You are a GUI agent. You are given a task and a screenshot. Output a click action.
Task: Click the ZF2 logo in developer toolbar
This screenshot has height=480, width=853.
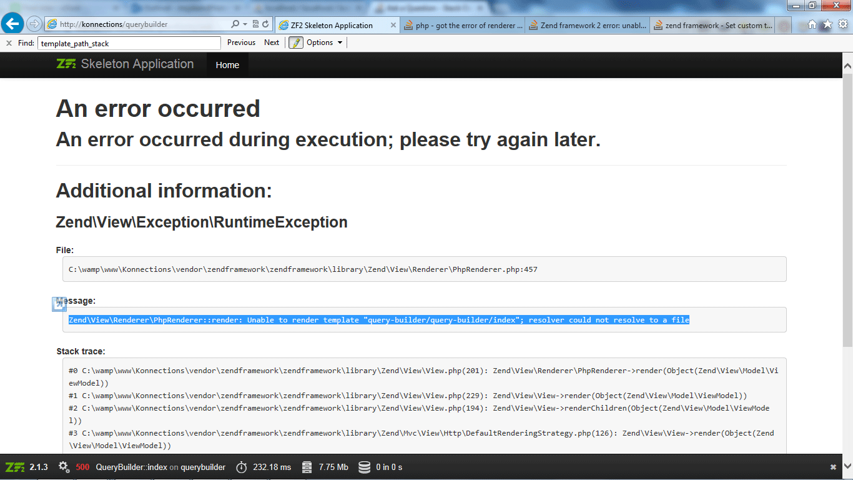(x=15, y=467)
